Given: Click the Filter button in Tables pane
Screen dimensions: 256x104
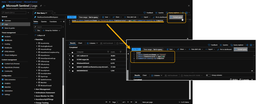Looking at the screenshot, I should click(x=37, y=30).
